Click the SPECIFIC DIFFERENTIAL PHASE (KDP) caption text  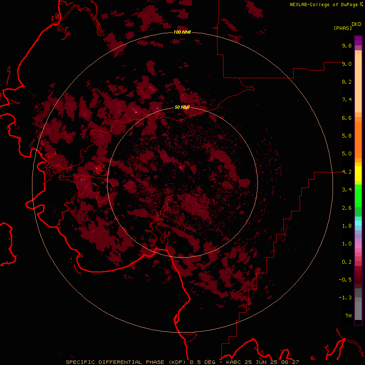tap(127, 362)
